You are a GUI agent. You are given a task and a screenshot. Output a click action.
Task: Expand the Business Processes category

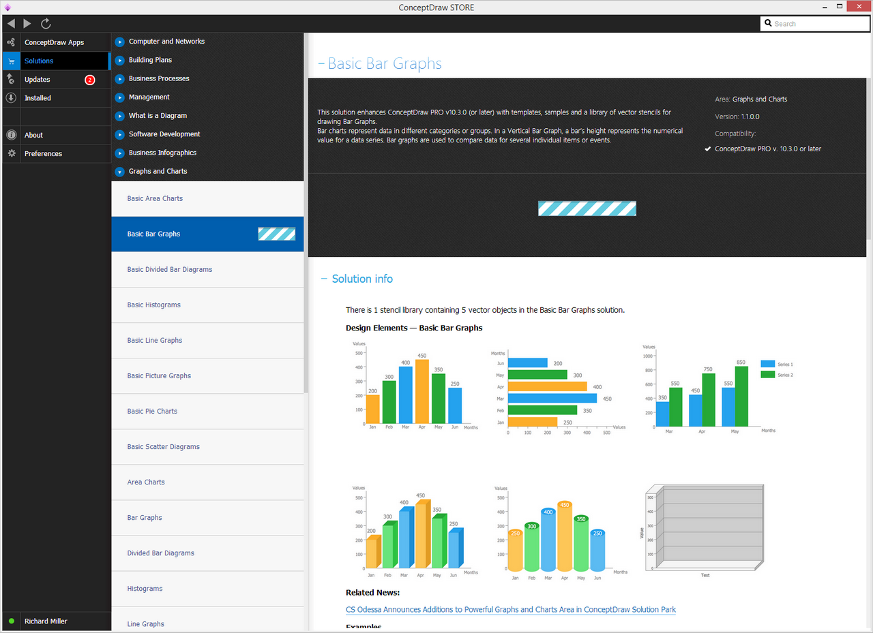(120, 78)
